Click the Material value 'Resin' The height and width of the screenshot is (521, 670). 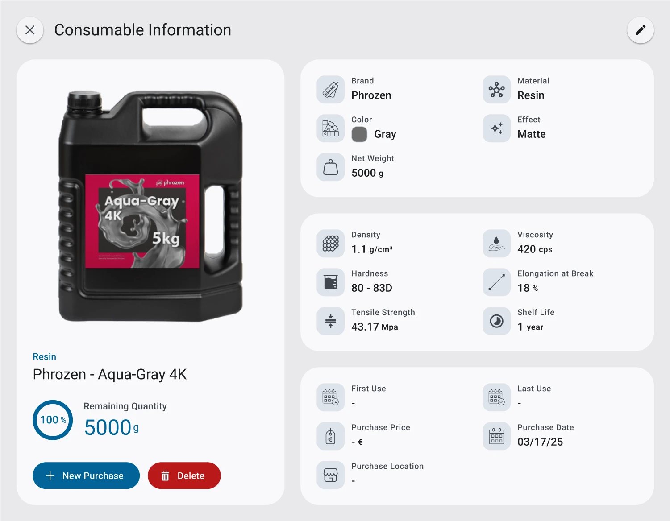tap(531, 95)
